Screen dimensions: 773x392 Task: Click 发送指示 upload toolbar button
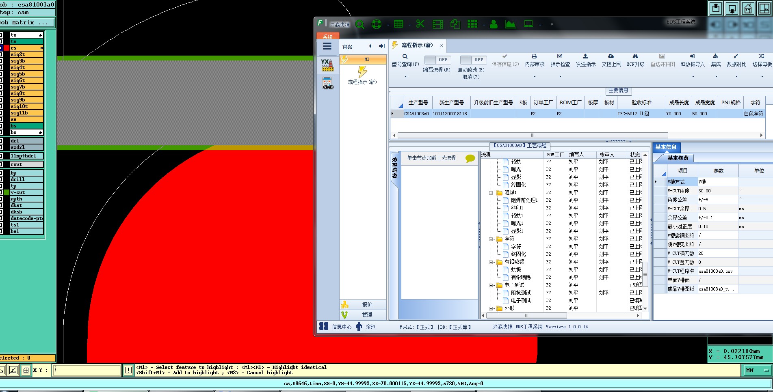pos(585,60)
